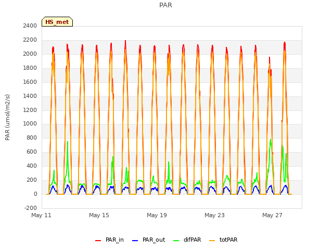The image size is (333, 250).
Task: Click the May 15 x-axis label
Action: coord(99,215)
